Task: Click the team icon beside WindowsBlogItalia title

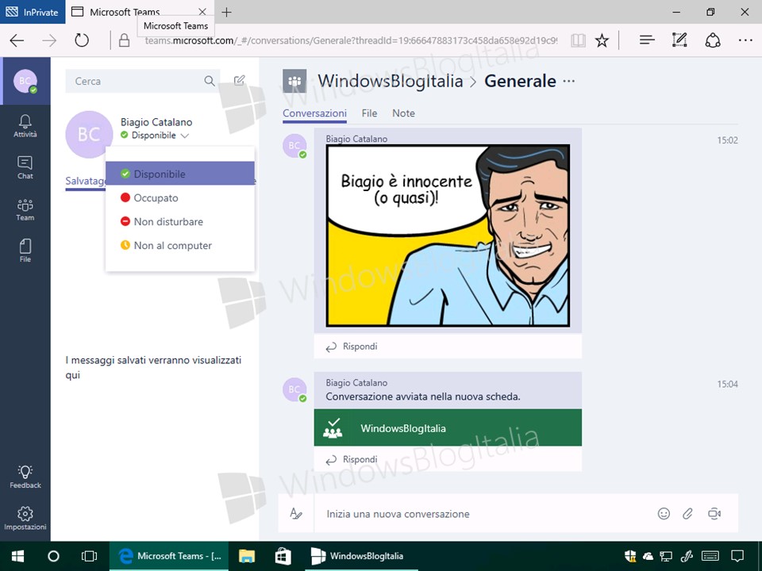Action: [x=294, y=81]
